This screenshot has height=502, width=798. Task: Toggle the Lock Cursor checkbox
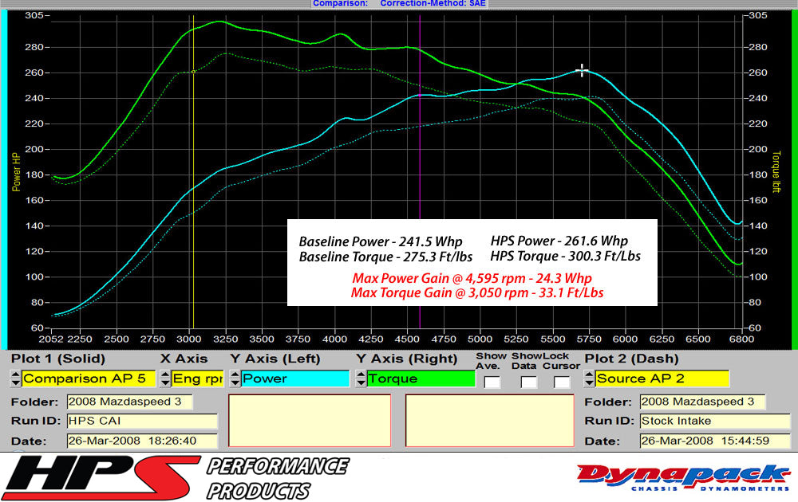[562, 381]
